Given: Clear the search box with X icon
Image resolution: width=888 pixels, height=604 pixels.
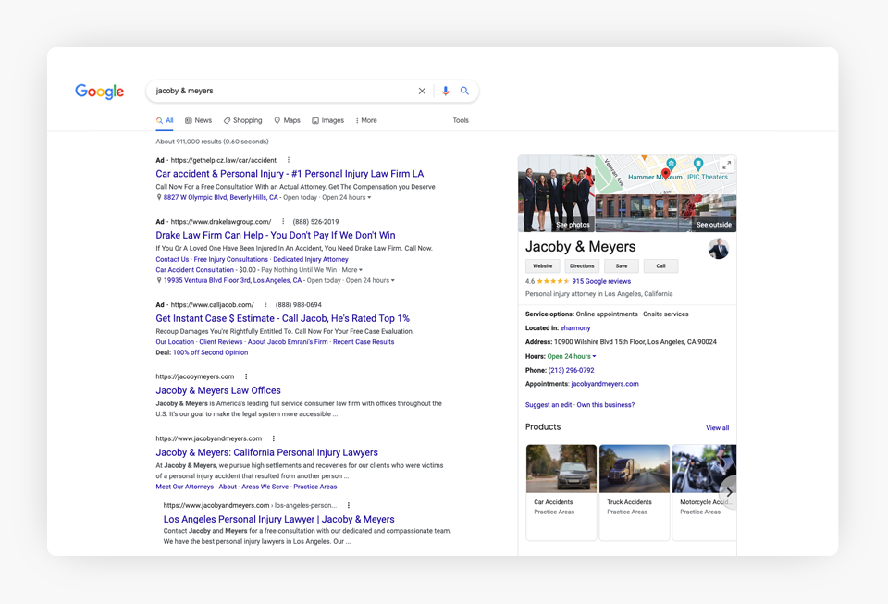Looking at the screenshot, I should [422, 92].
